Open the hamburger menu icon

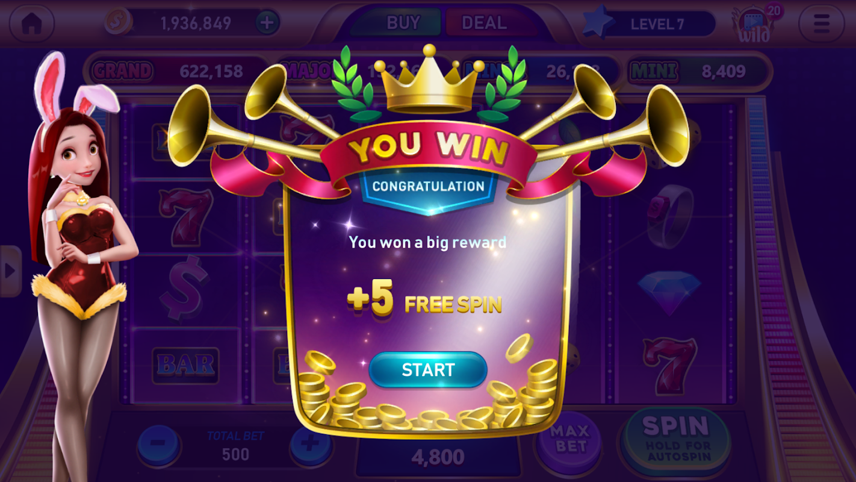(821, 23)
